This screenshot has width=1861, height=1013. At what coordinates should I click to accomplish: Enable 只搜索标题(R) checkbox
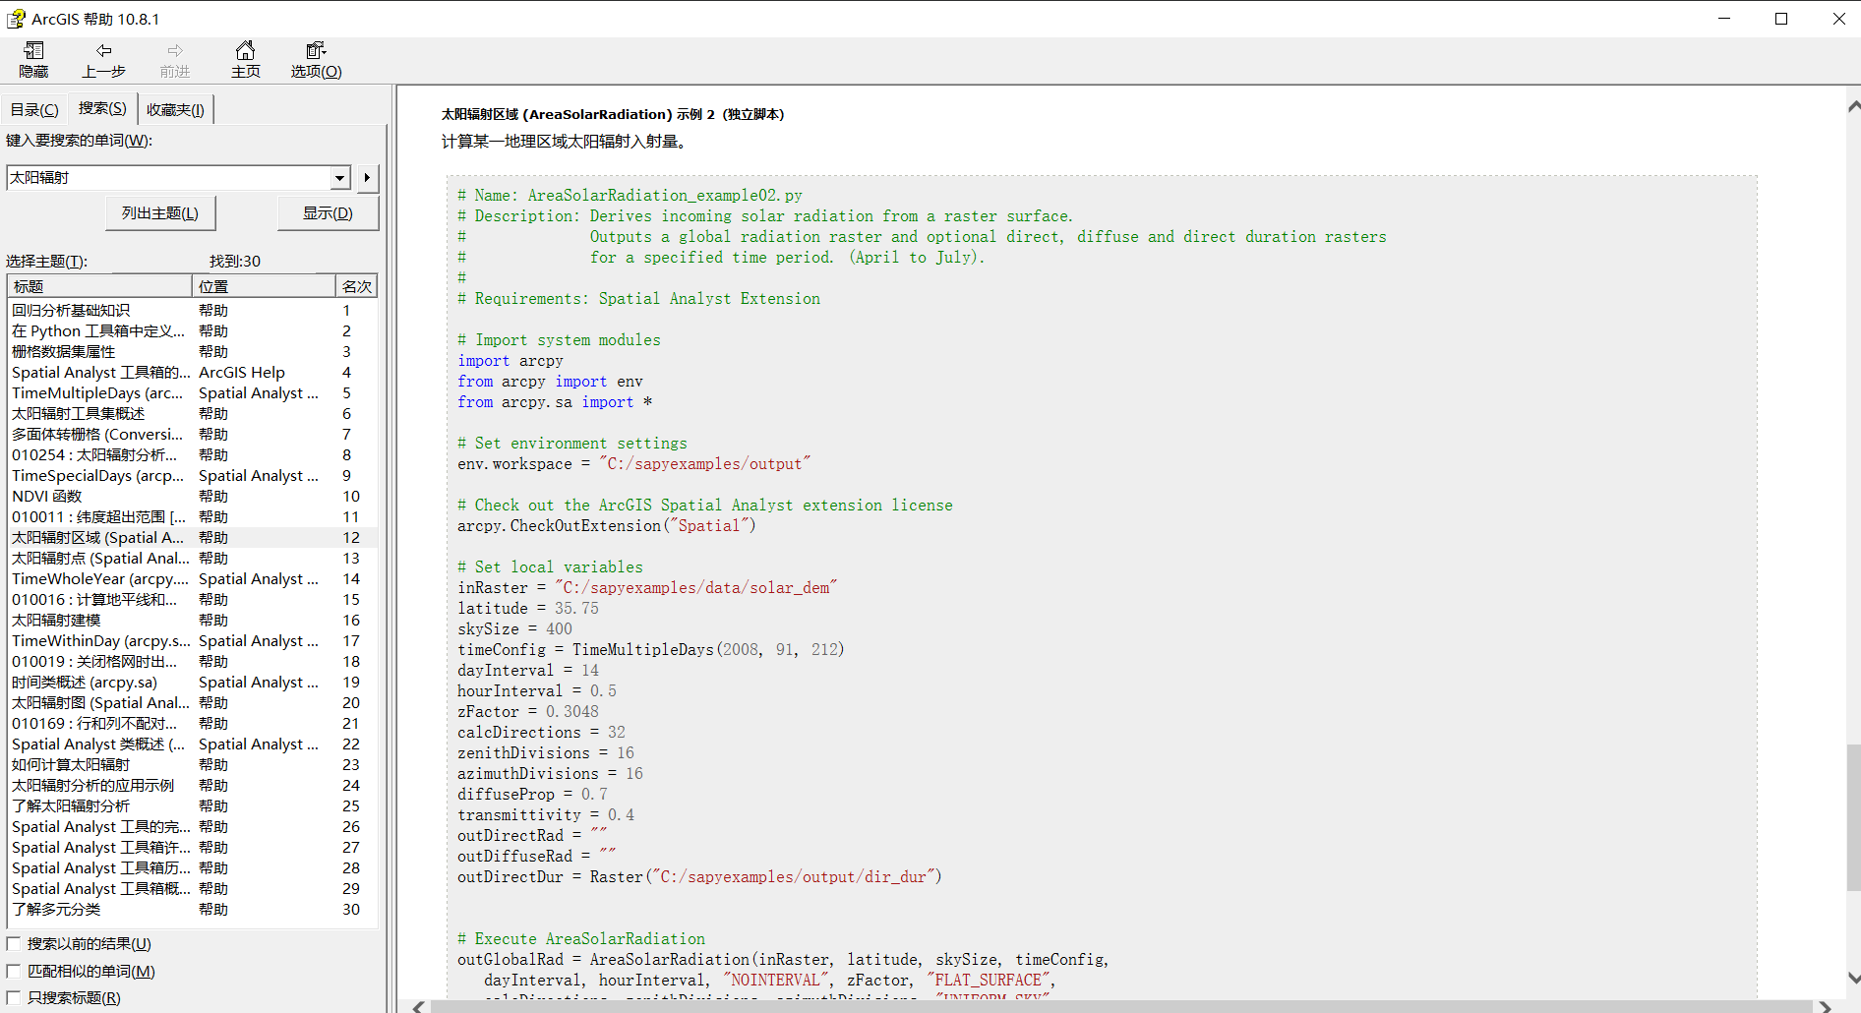(14, 998)
